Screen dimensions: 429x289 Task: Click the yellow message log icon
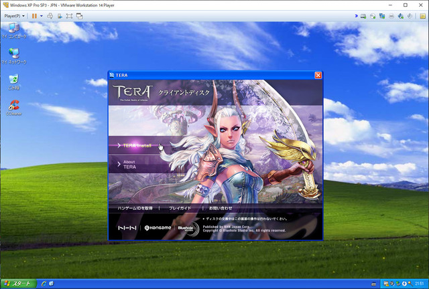(423, 16)
